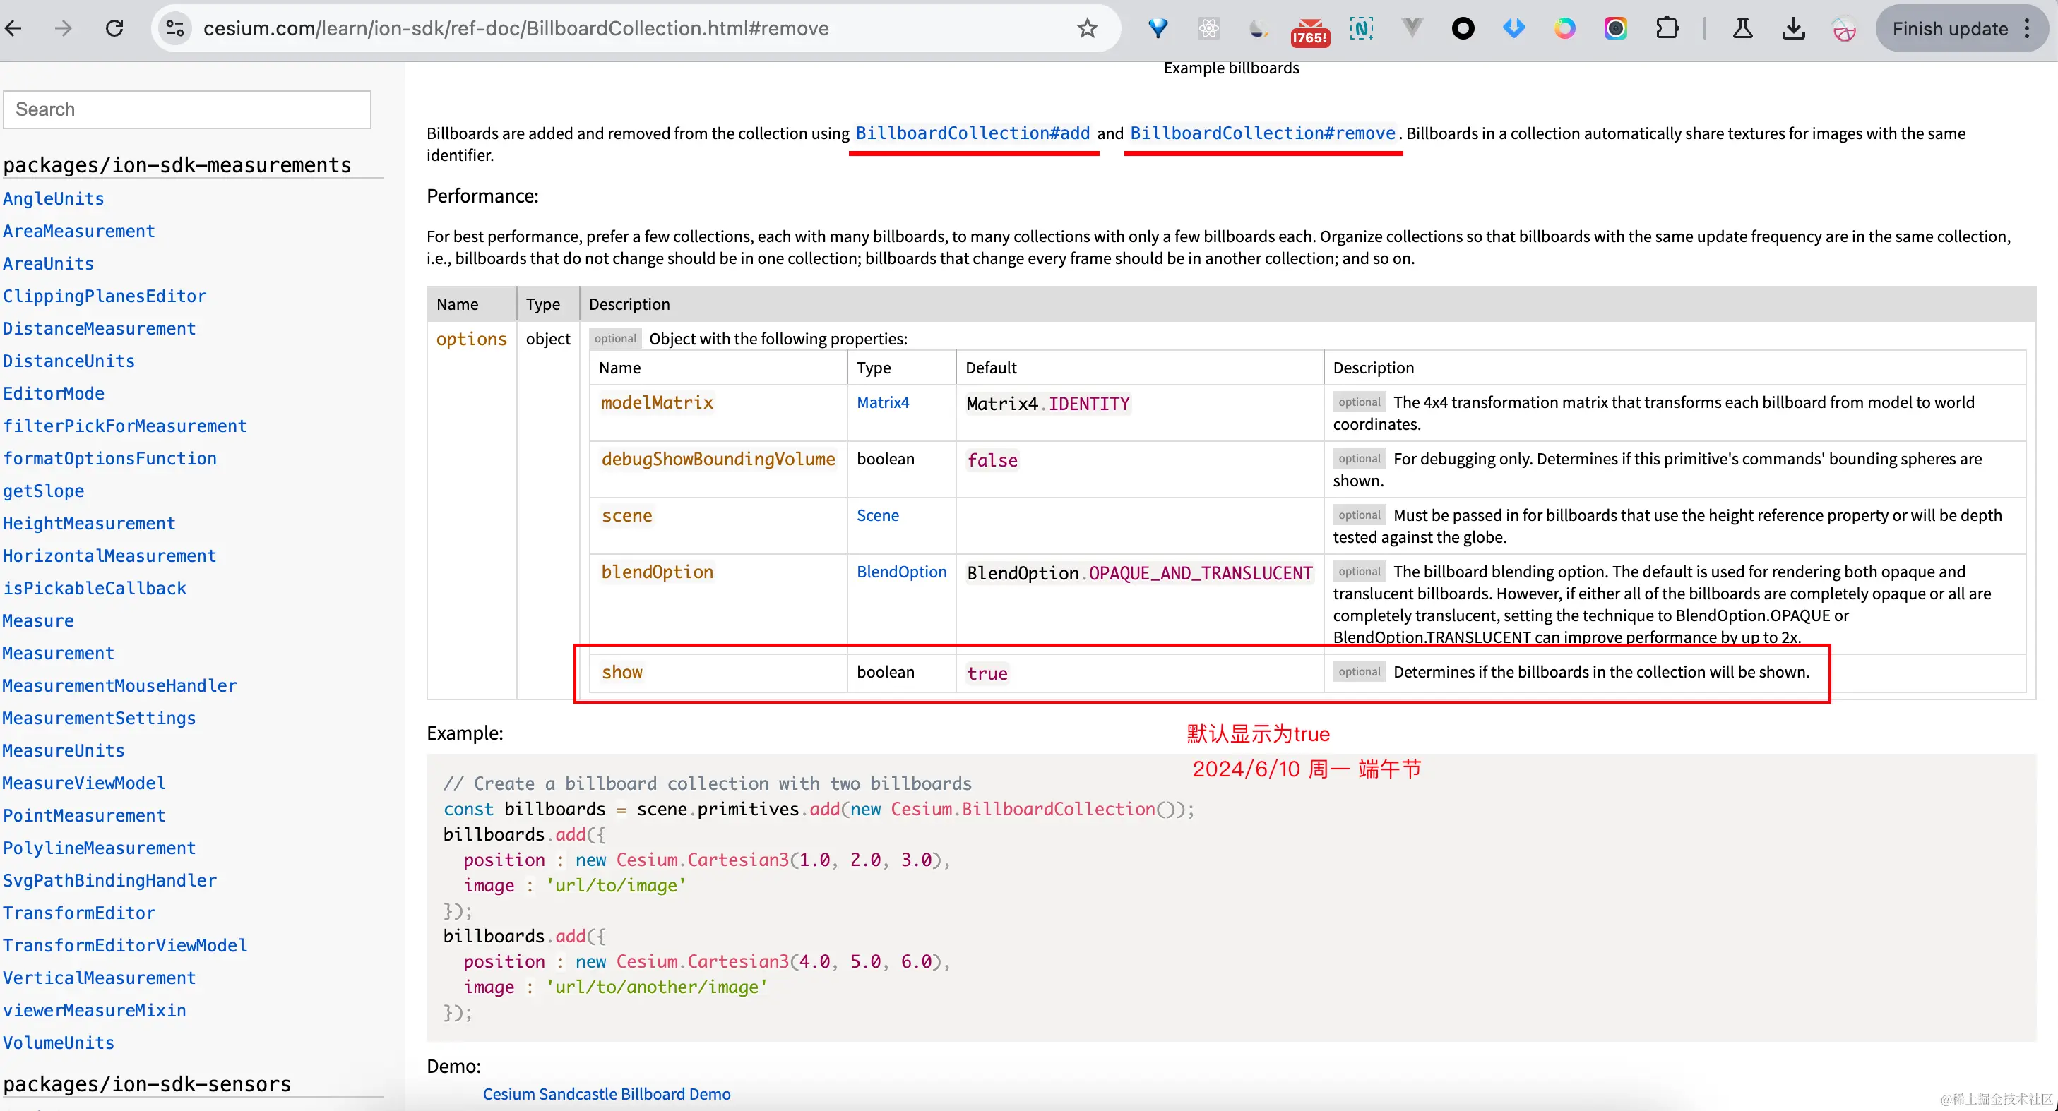Image resolution: width=2058 pixels, height=1111 pixels.
Task: Open the Notion Web Clipper extension
Action: [1360, 28]
